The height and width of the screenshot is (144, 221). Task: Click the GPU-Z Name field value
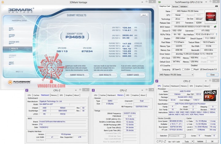(x=188, y=11)
